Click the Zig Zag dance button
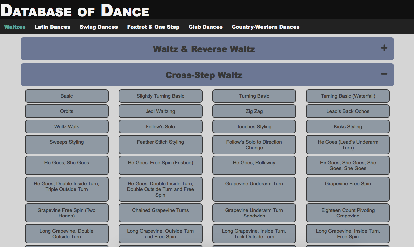Screen dimensions: 414x247 254,111
